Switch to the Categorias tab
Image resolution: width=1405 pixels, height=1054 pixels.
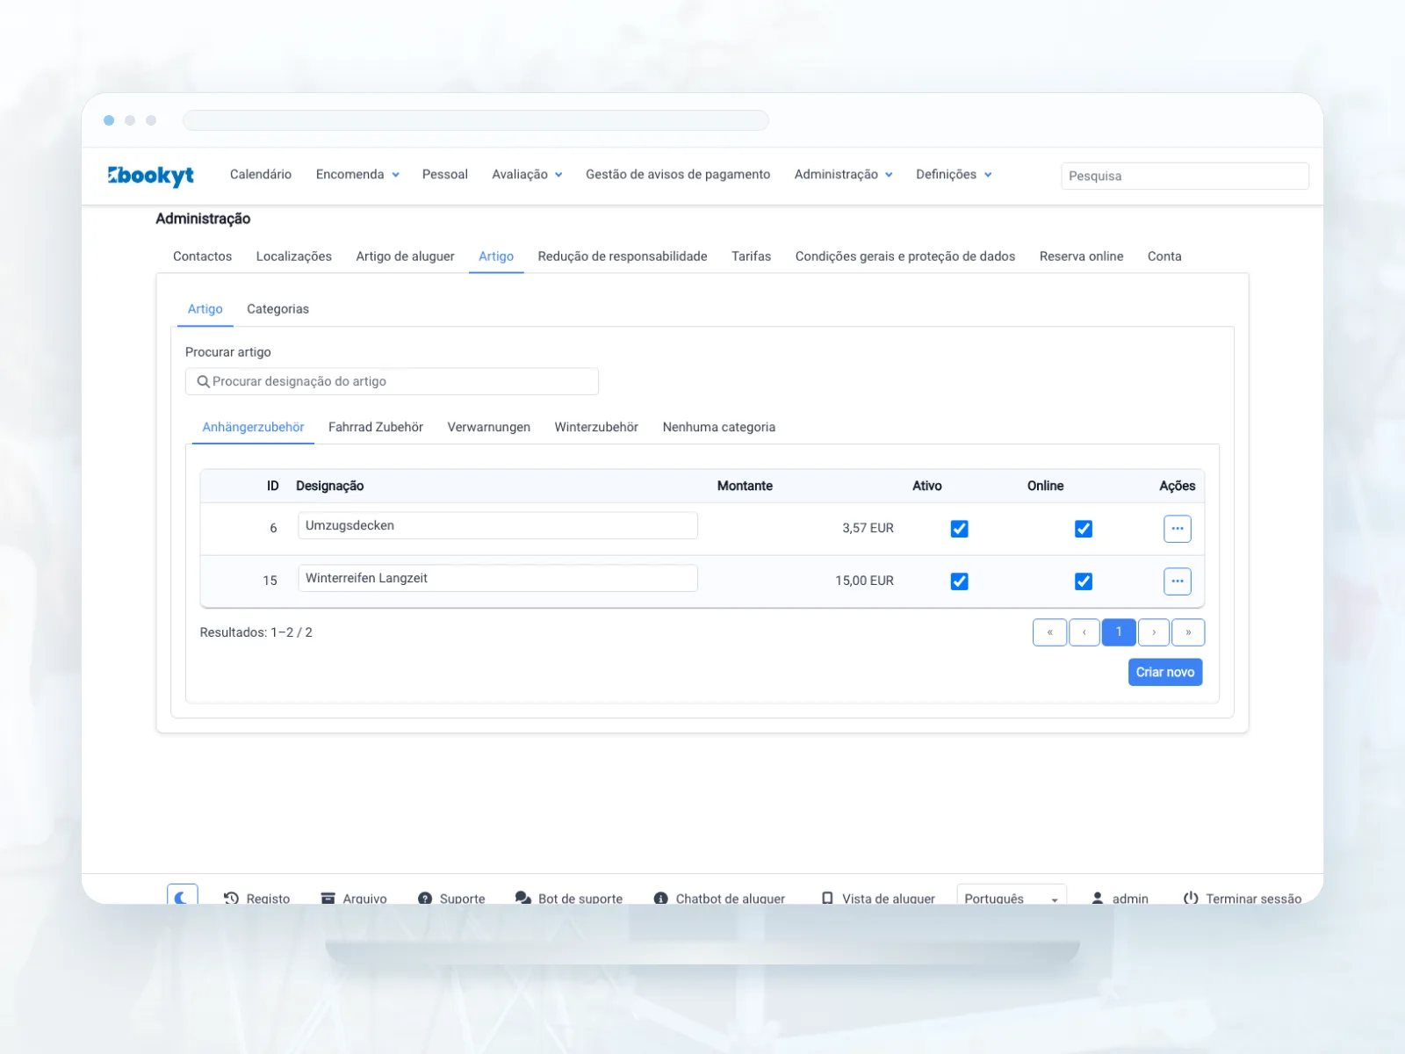pos(277,309)
